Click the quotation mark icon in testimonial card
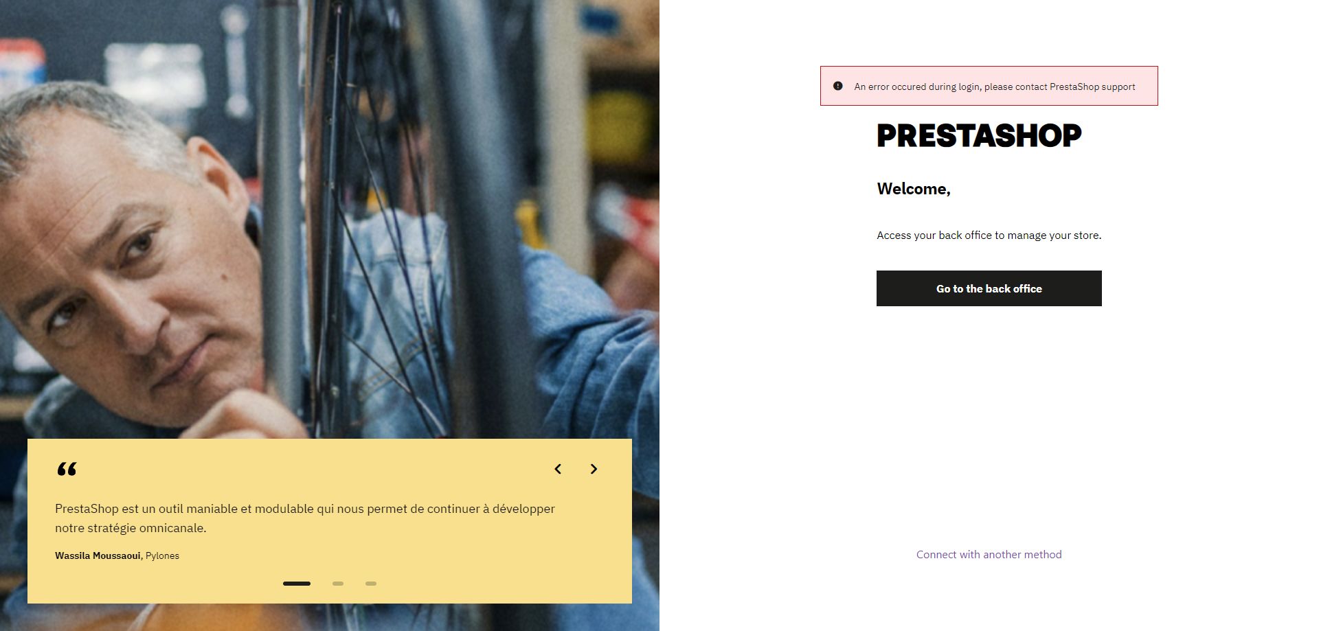This screenshot has width=1319, height=631. 67,469
